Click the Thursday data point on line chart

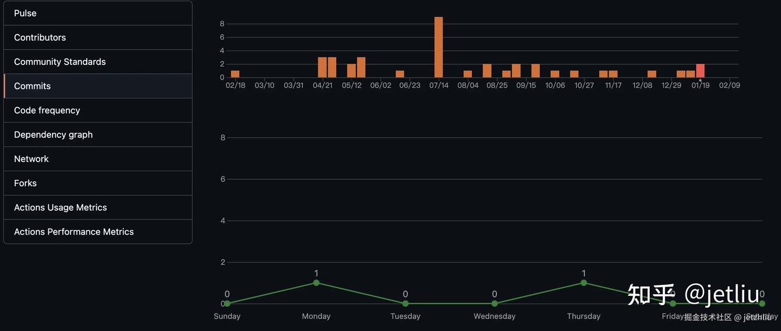(584, 283)
